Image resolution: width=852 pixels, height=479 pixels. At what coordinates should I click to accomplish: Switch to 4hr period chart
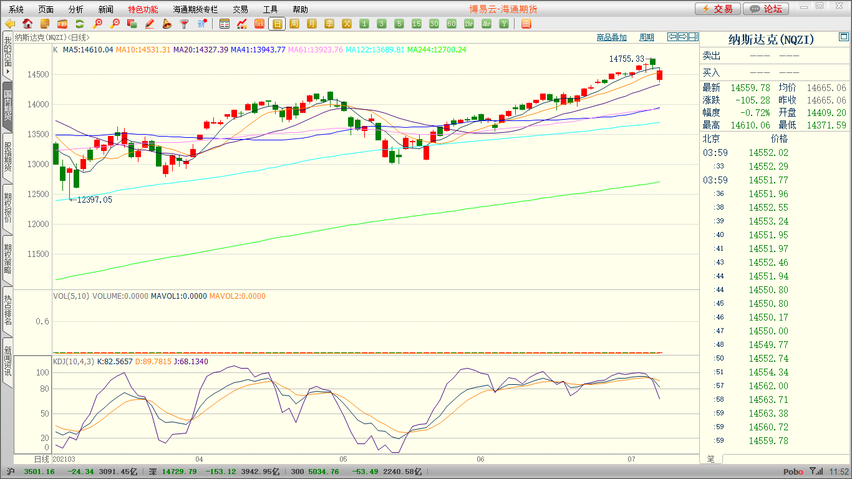(x=487, y=24)
